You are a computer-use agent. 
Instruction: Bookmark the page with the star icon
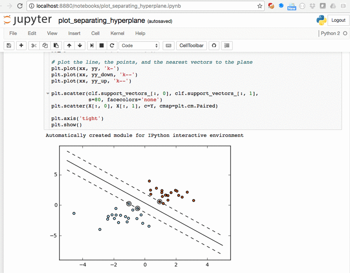[259, 7]
